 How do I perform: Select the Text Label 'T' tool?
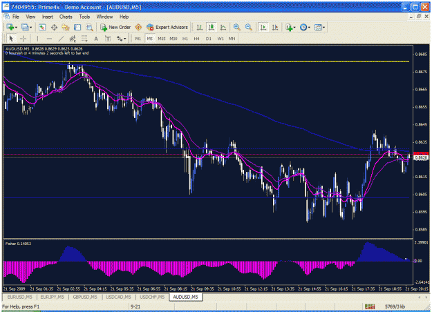click(108, 39)
